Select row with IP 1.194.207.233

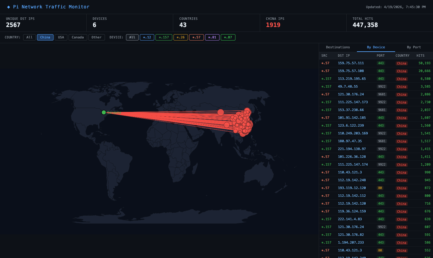376,243
